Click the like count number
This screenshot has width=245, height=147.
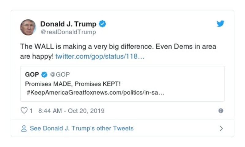(x=31, y=111)
